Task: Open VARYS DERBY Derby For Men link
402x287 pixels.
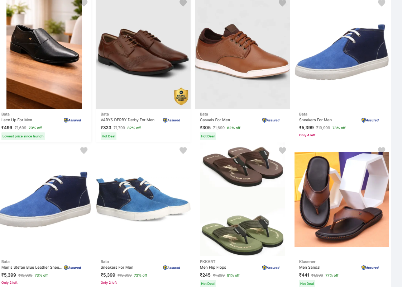Action: pyautogui.click(x=128, y=120)
